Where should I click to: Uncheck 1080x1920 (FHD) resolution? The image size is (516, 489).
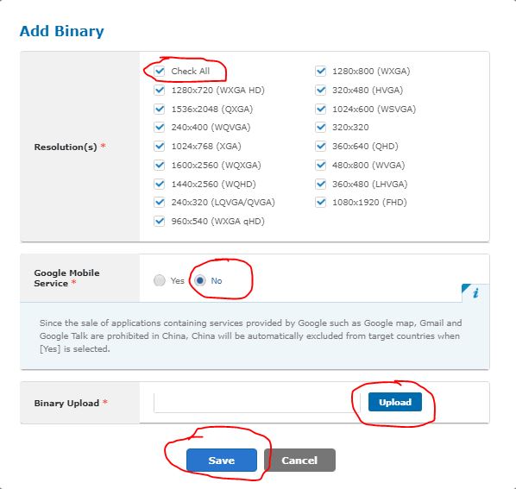(x=320, y=203)
